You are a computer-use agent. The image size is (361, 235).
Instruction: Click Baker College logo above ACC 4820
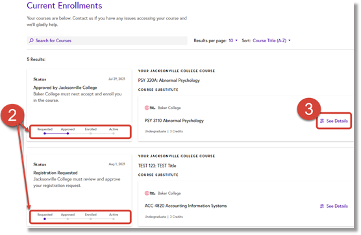pyautogui.click(x=150, y=193)
